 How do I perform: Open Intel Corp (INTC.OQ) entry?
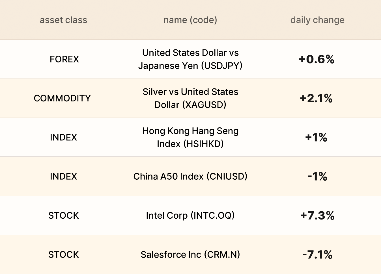tap(190, 216)
